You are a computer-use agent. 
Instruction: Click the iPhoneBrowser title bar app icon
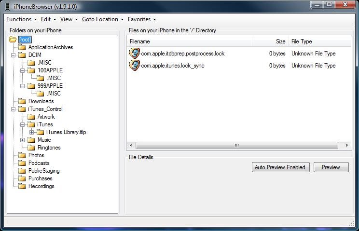coord(7,7)
